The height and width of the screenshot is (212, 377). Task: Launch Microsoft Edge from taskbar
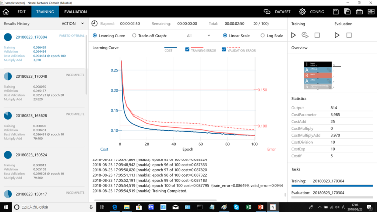115,207
